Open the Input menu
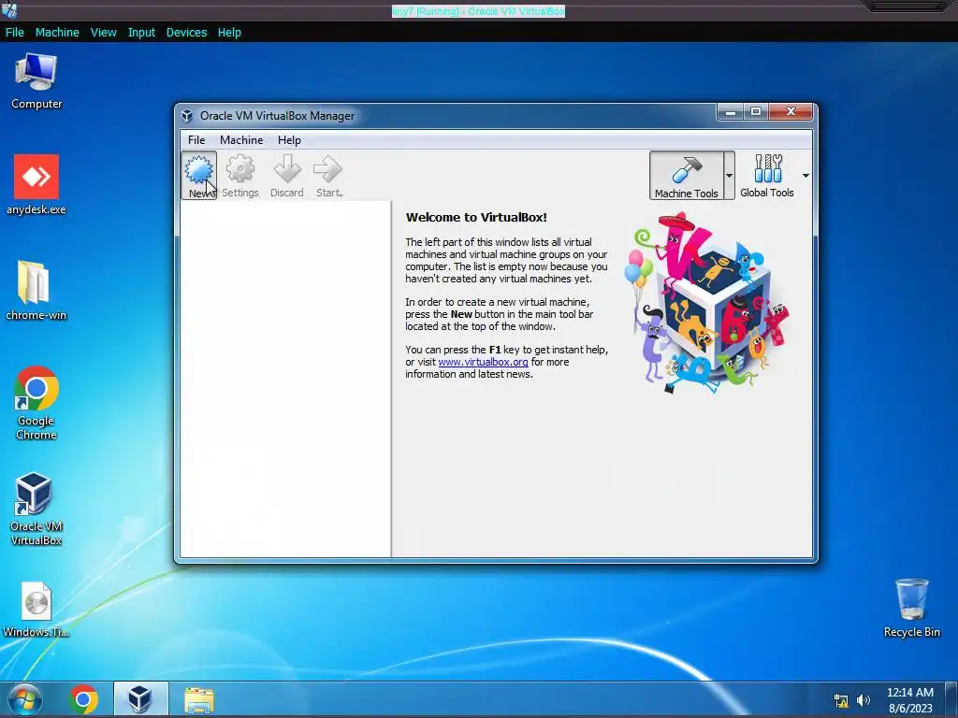 141,33
